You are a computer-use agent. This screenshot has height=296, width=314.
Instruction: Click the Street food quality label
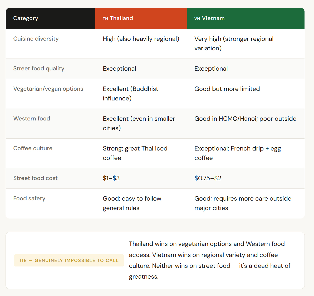(39, 69)
